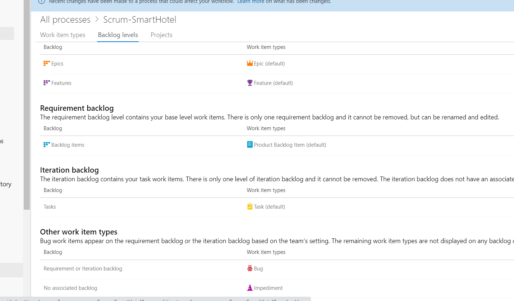Click the Impediment cone icon
Viewport: 514px width, 301px height.
250,288
